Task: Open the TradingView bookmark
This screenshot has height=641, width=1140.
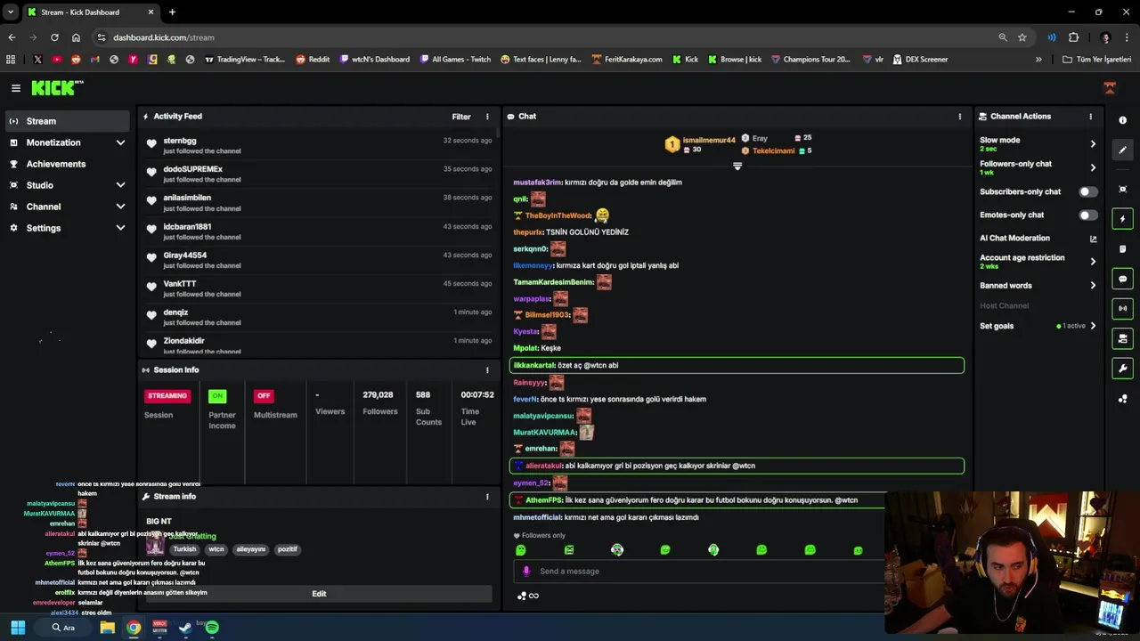Action: point(245,60)
